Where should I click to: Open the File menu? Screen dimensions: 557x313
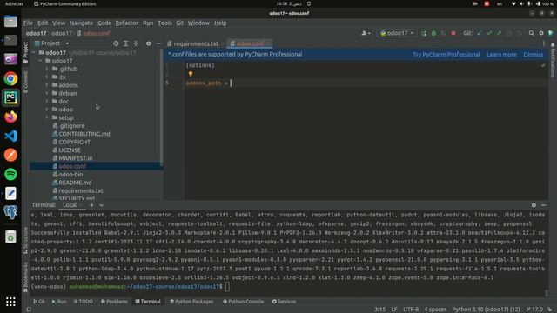click(x=28, y=23)
